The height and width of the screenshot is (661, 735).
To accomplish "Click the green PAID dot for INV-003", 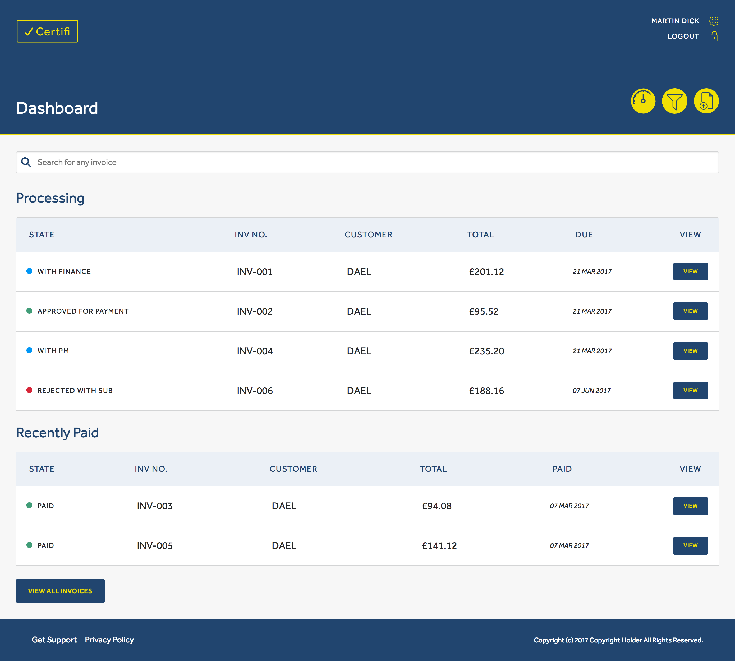I will [x=30, y=506].
